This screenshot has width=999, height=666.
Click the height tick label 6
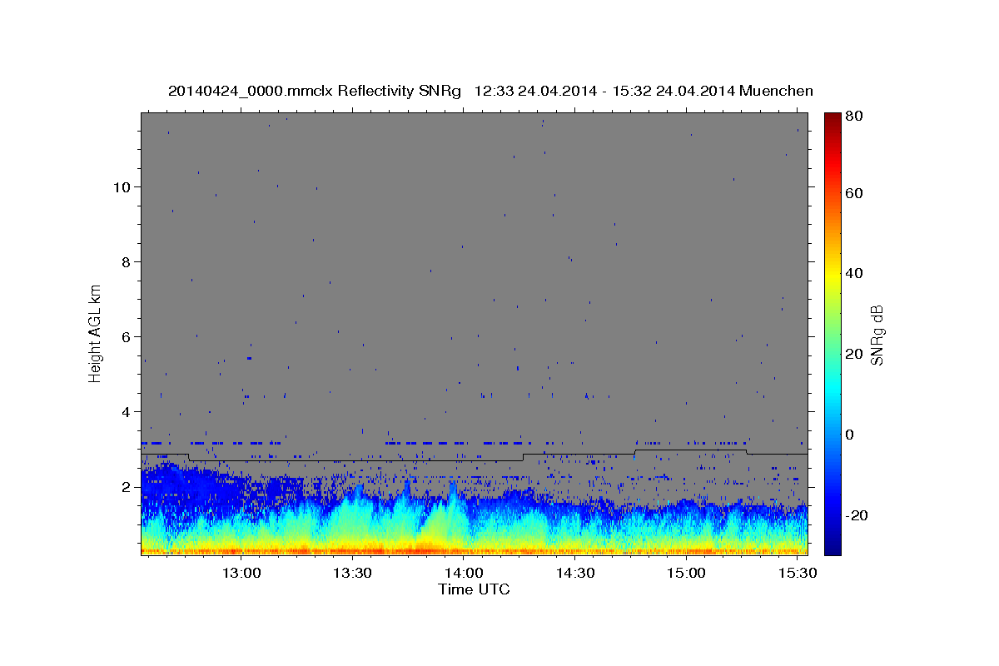pos(127,337)
